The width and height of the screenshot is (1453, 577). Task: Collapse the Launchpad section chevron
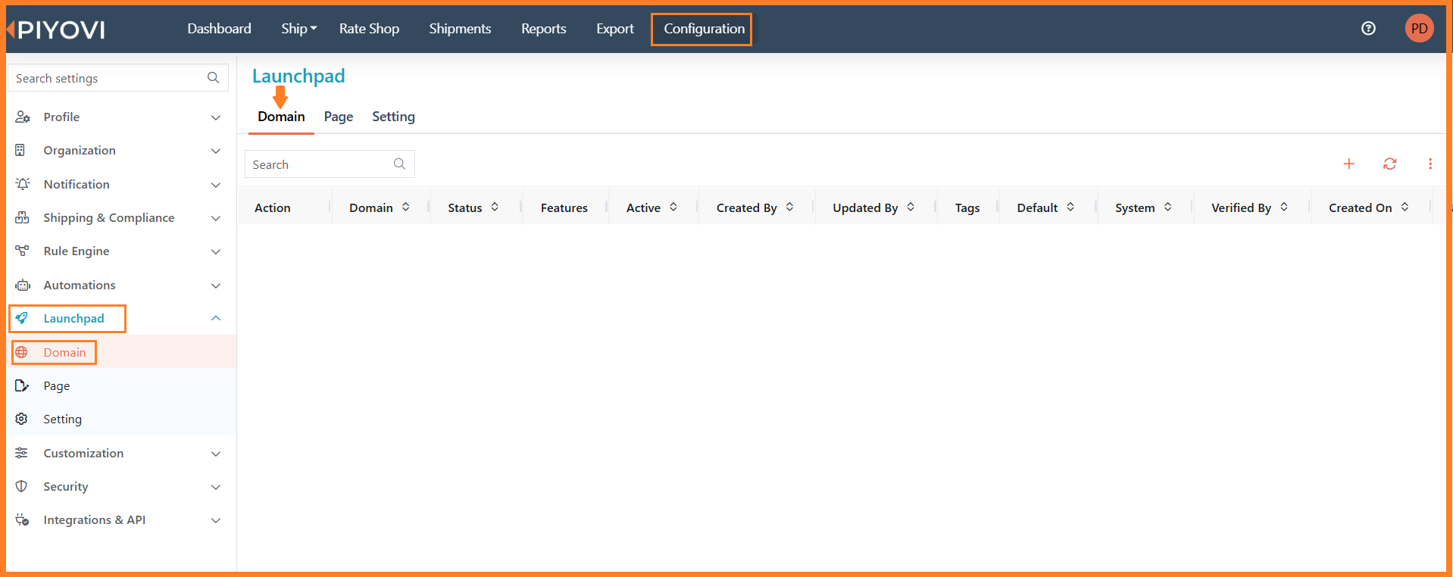(216, 318)
